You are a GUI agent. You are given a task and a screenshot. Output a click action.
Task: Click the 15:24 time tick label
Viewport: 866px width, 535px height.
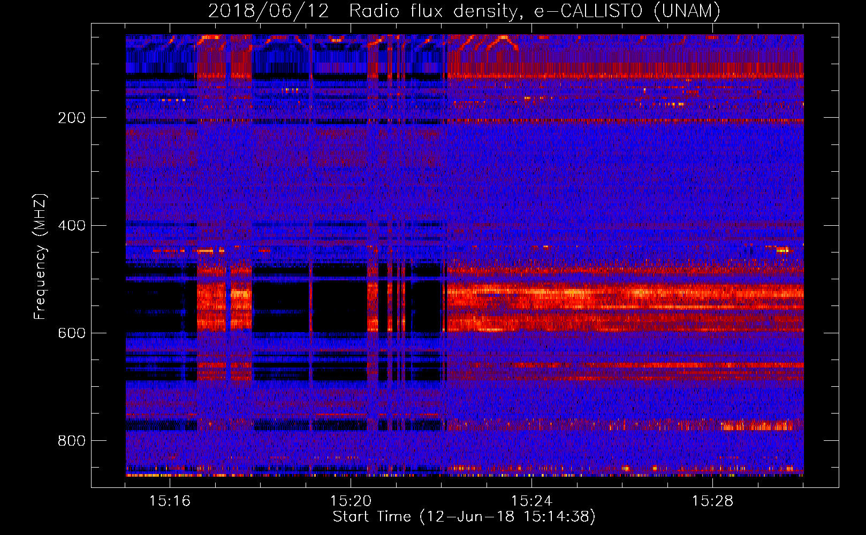point(531,501)
